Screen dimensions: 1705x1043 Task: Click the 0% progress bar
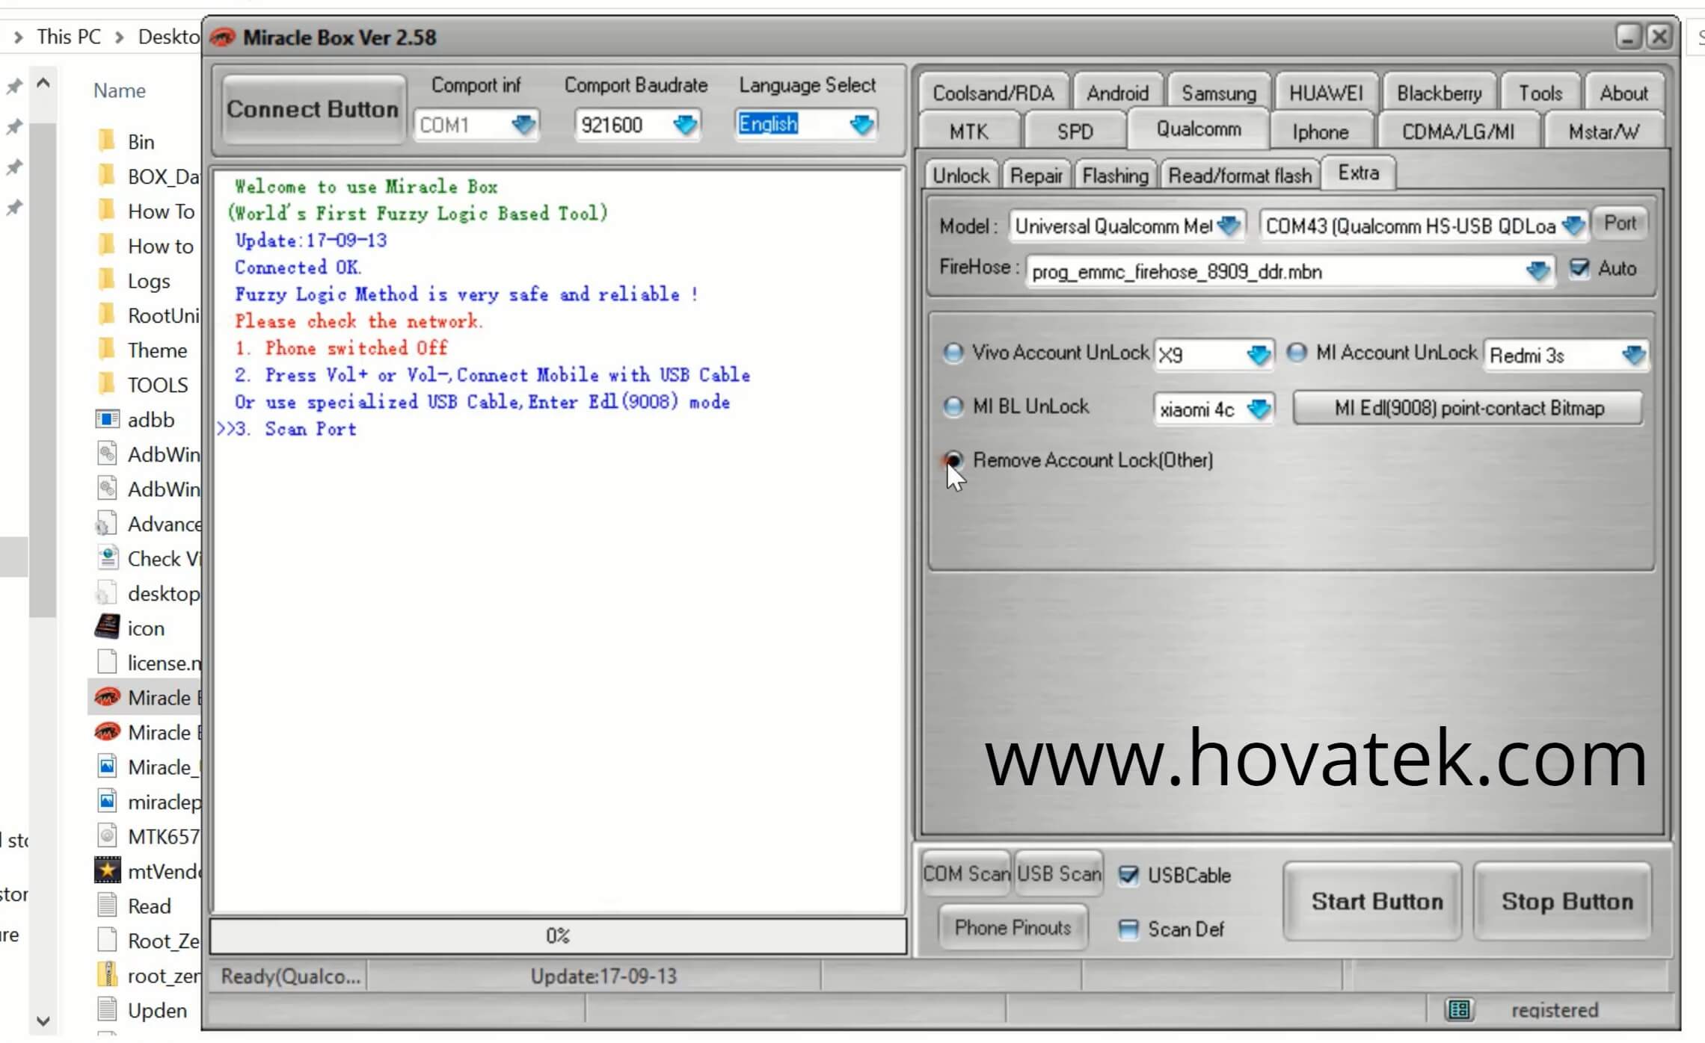[x=558, y=935]
